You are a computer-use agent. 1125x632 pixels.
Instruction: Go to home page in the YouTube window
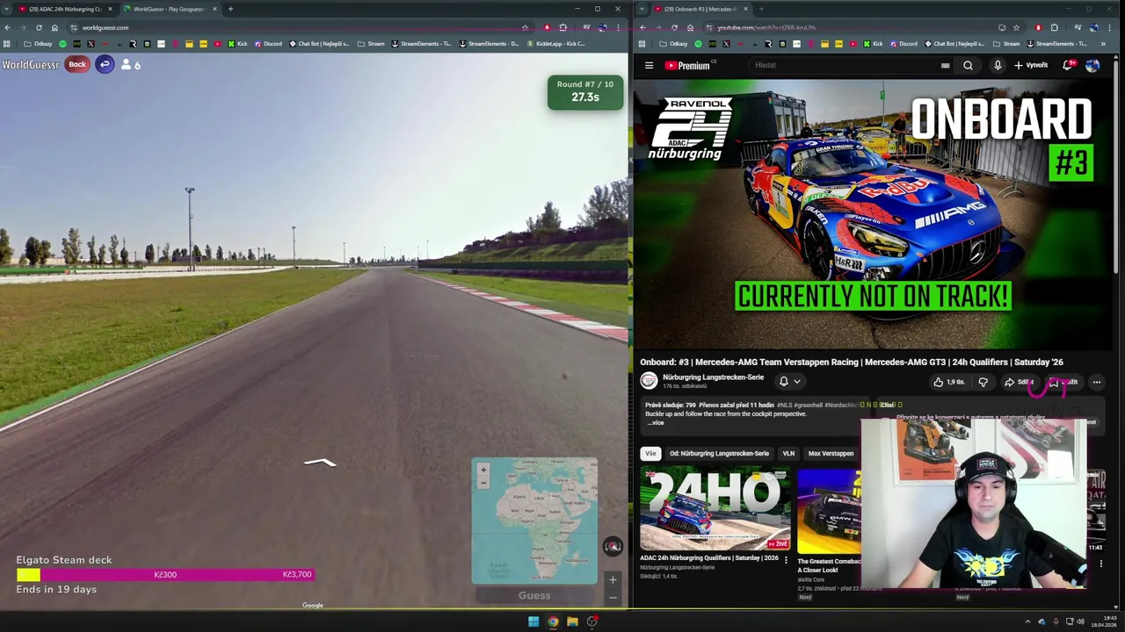[690, 27]
